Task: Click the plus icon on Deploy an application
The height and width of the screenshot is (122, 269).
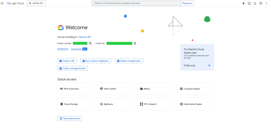Action: tap(118, 61)
